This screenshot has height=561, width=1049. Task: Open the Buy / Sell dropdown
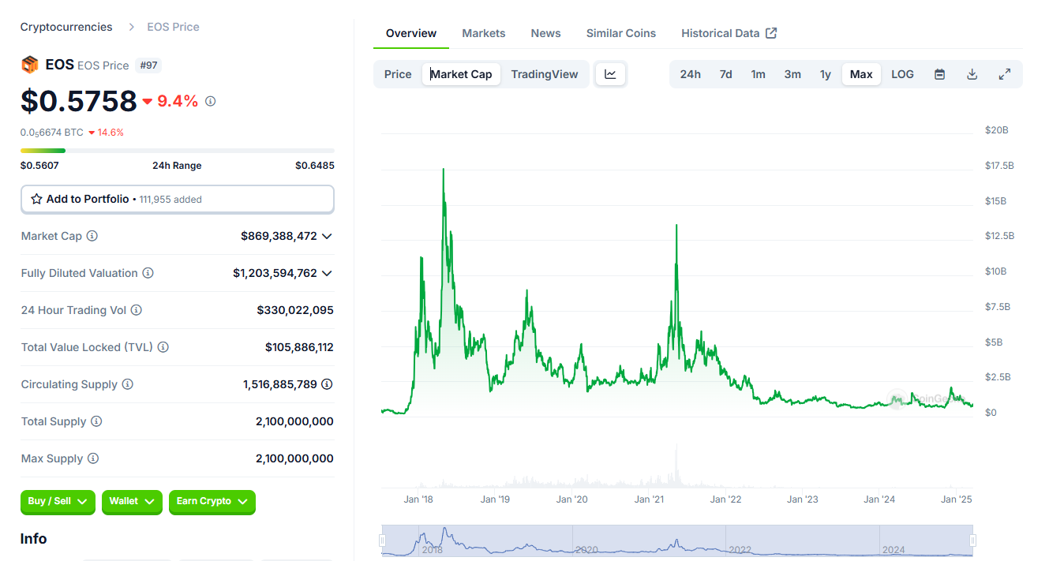[58, 502]
